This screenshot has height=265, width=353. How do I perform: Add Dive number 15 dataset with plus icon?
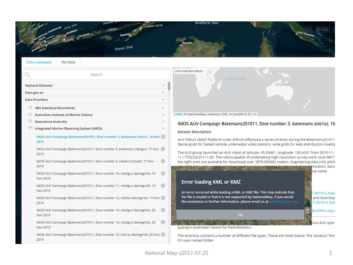click(163, 234)
